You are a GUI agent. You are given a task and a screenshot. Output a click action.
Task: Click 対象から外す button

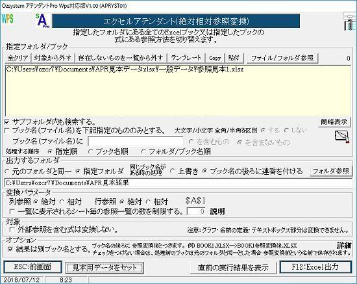53,58
